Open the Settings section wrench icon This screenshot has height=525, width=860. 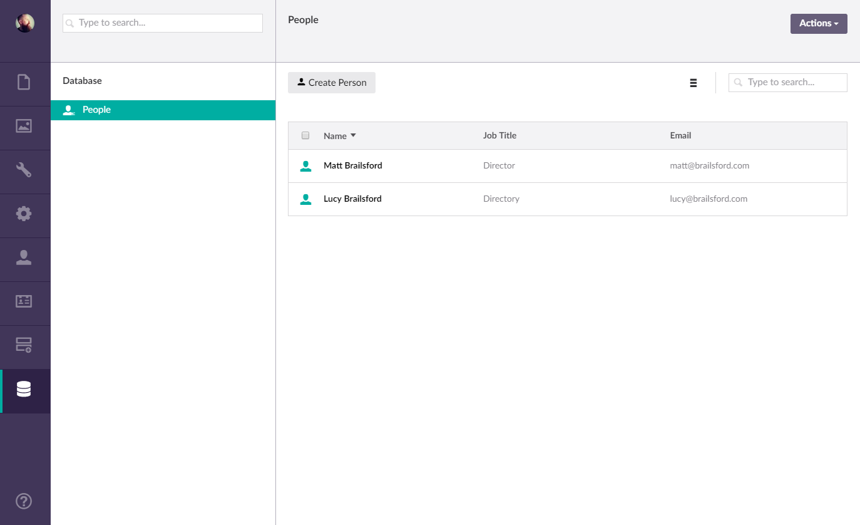[24, 170]
